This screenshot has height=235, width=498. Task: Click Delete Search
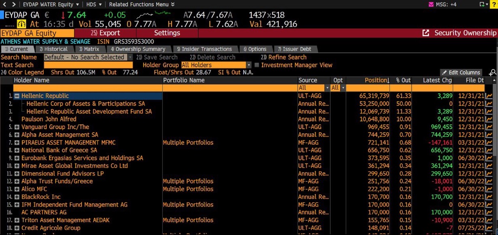coord(212,57)
